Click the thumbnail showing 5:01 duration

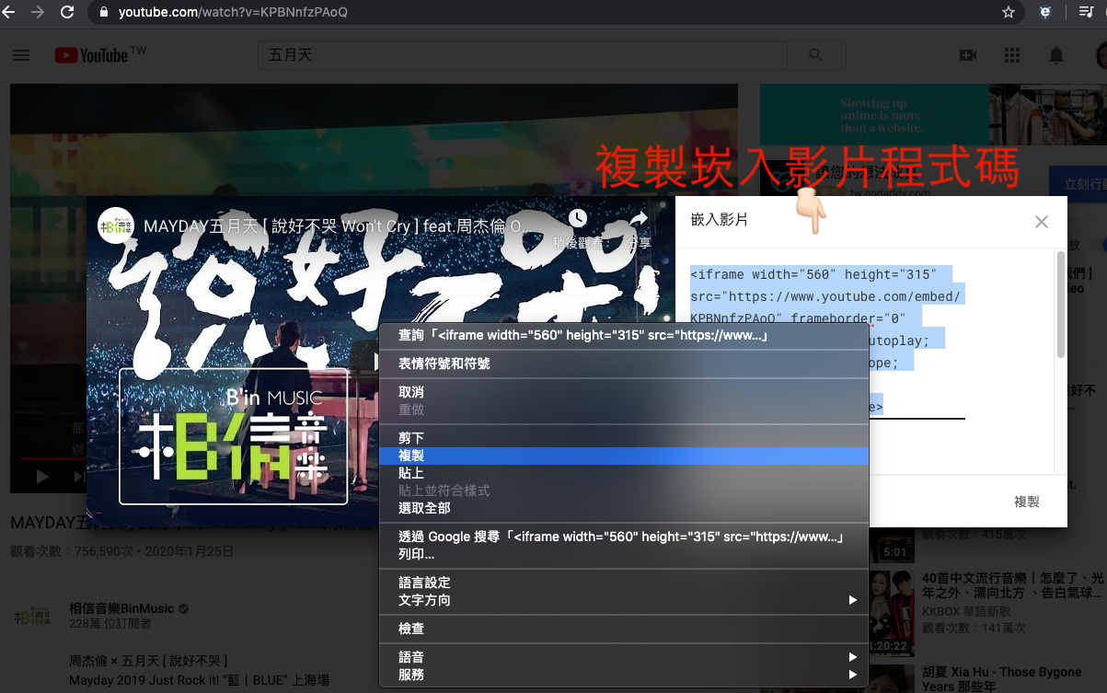[x=892, y=543]
